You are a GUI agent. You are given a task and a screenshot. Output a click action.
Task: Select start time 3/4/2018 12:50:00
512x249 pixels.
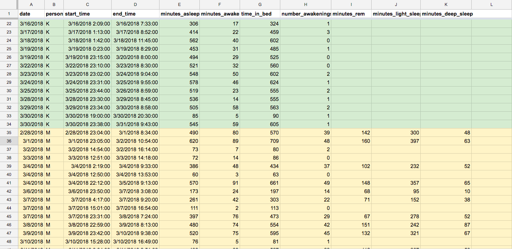click(87, 174)
